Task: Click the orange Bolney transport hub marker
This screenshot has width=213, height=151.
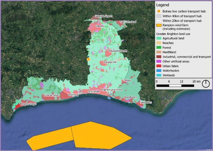Action: coord(88,59)
